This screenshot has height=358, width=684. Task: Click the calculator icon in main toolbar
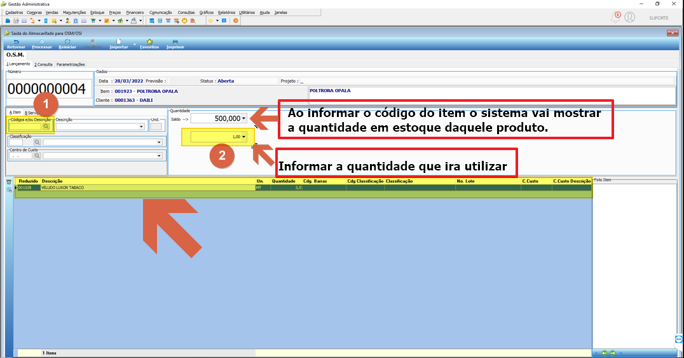160,20
